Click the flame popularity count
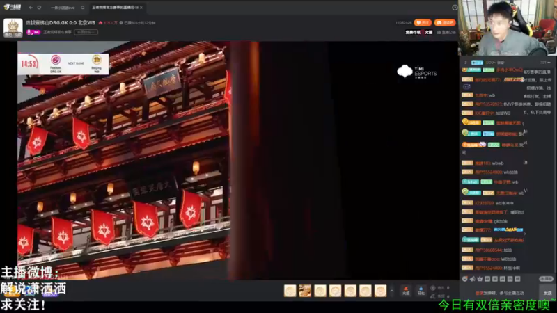 pos(108,23)
